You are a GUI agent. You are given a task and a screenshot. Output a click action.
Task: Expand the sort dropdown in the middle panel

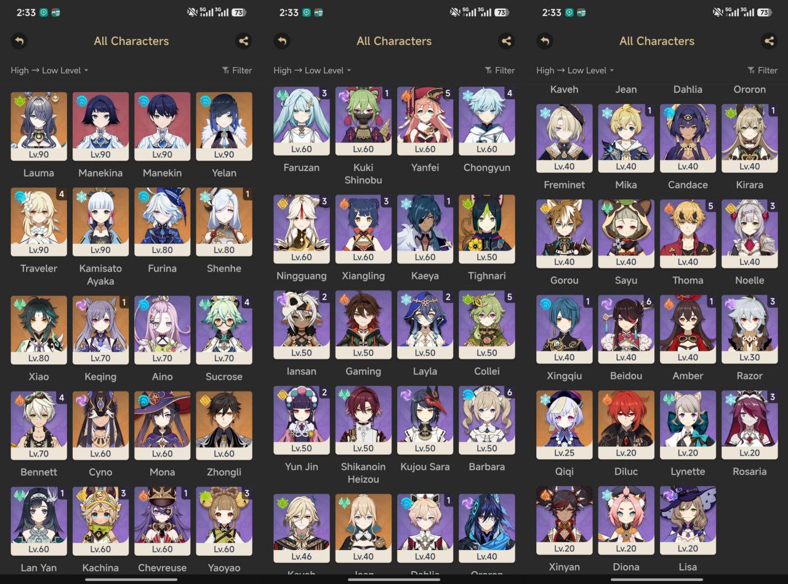[x=312, y=70]
